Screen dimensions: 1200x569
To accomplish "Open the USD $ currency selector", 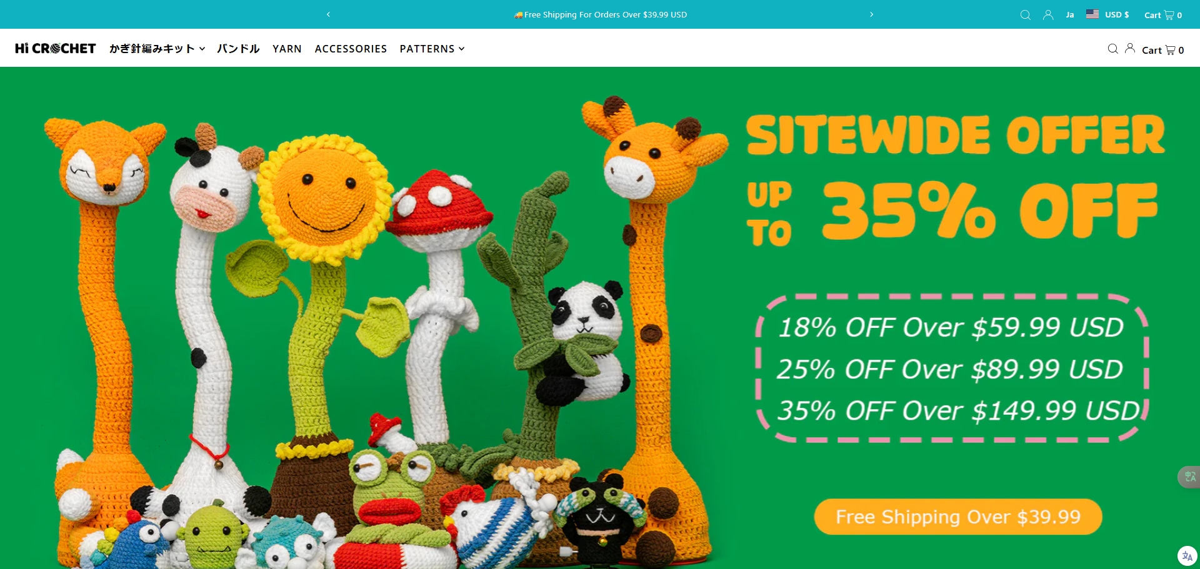I will coord(1107,14).
